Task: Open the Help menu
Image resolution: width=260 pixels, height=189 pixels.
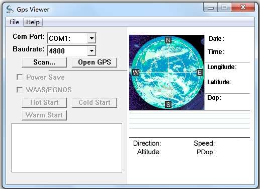Action: (33, 22)
